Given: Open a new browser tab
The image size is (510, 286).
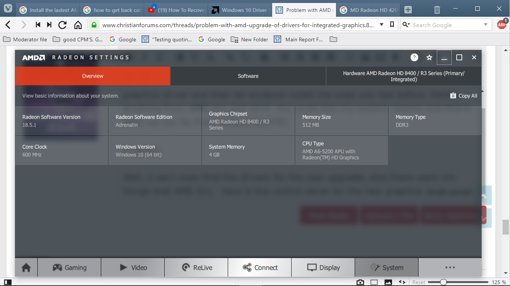Looking at the screenshot, I should point(408,10).
